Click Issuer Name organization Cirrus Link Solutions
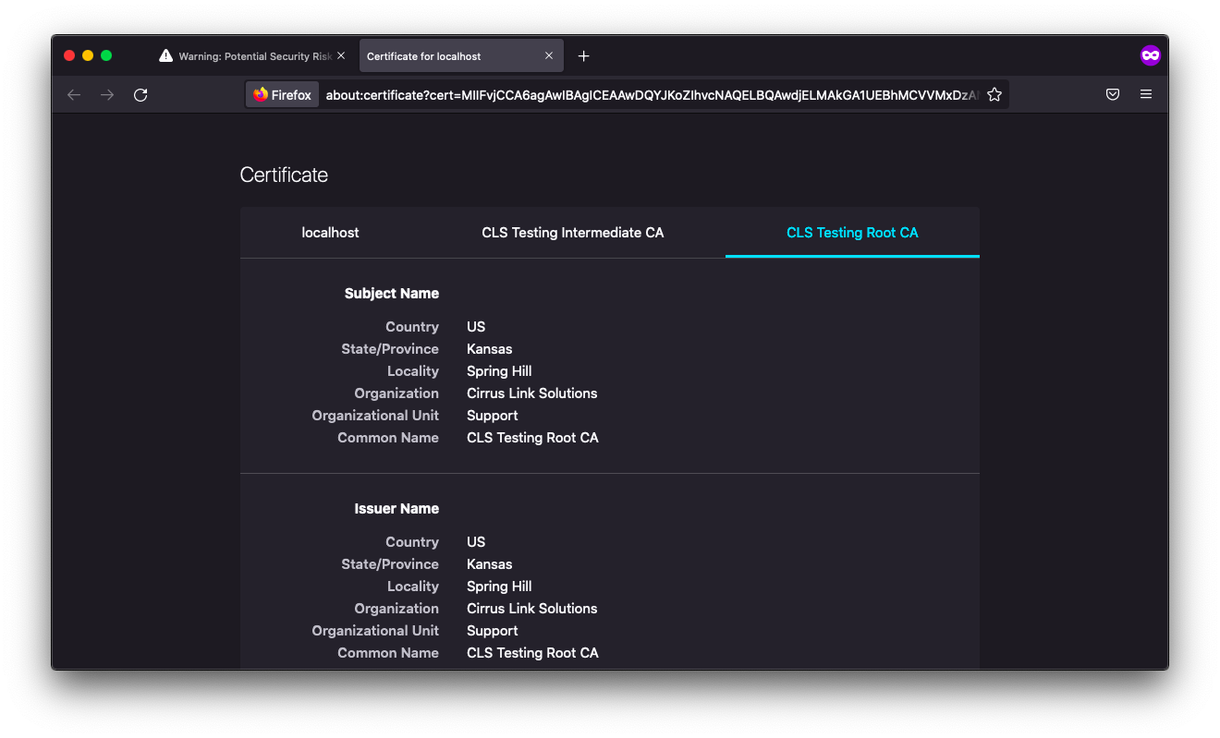Screen dimensions: 1220x738 point(531,609)
